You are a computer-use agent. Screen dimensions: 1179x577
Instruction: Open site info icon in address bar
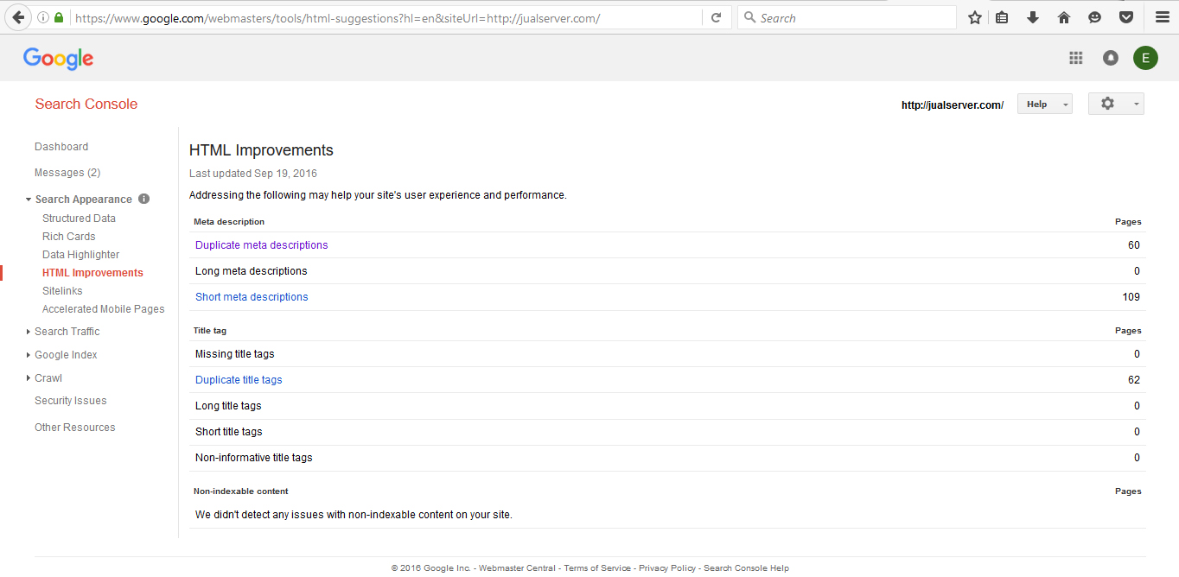tap(43, 17)
